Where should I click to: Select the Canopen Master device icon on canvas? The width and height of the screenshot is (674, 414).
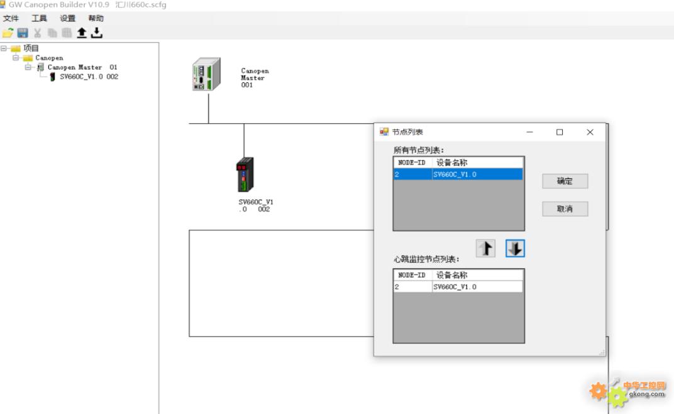[x=206, y=74]
